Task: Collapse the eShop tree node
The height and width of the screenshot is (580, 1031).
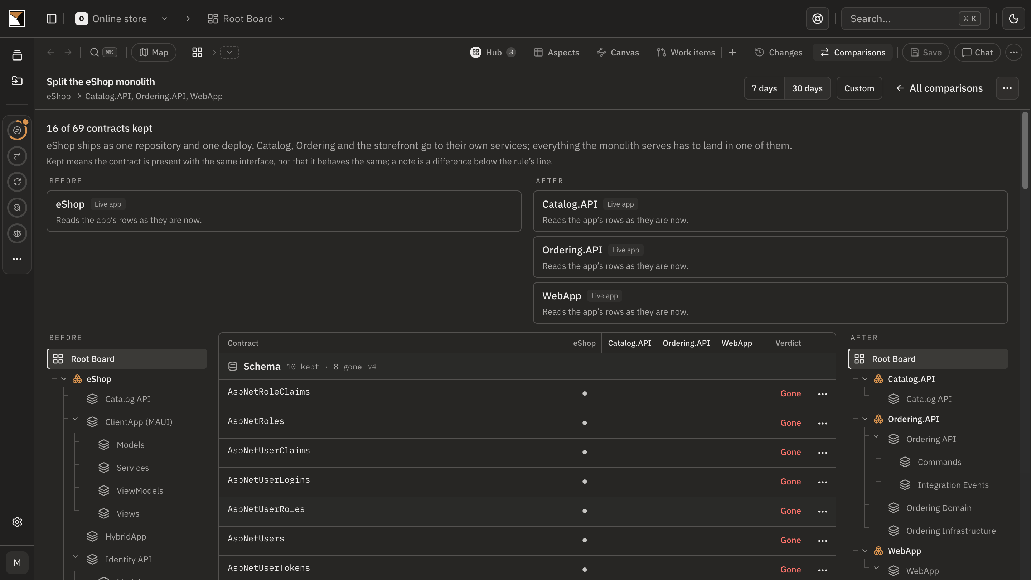Action: point(64,379)
